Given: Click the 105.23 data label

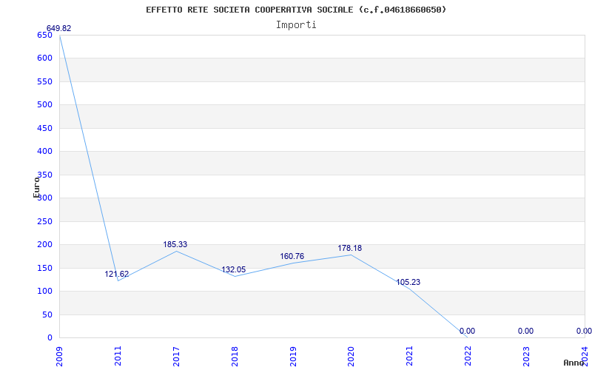Looking at the screenshot, I should pos(408,282).
